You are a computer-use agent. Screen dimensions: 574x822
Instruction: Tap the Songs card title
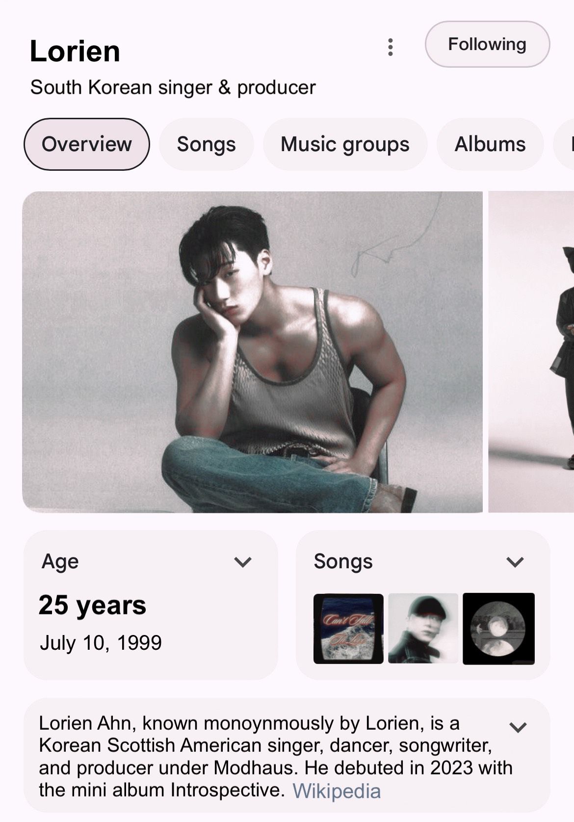[343, 562]
